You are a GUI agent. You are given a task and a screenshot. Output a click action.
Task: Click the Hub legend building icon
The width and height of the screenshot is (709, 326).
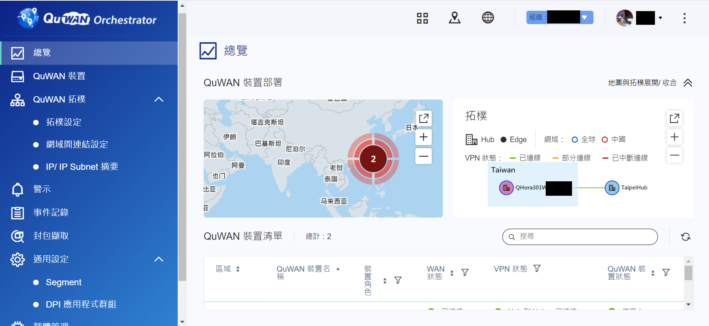[x=471, y=140]
